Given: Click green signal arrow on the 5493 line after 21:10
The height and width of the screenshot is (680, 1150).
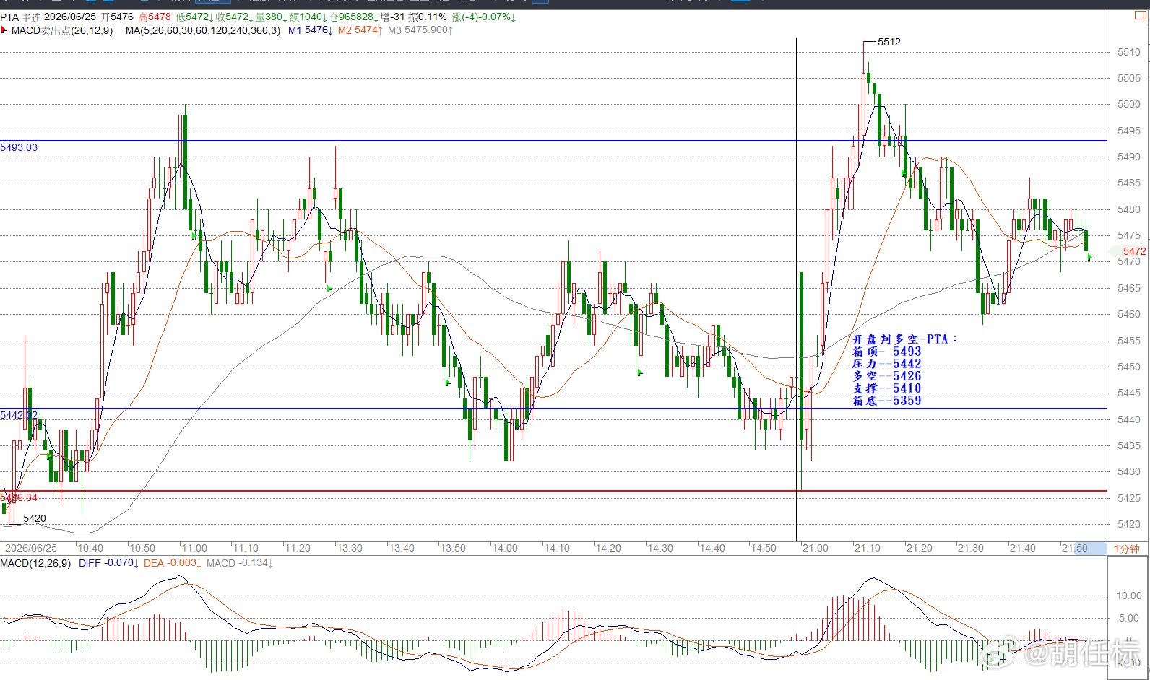Looking at the screenshot, I should 904,173.
